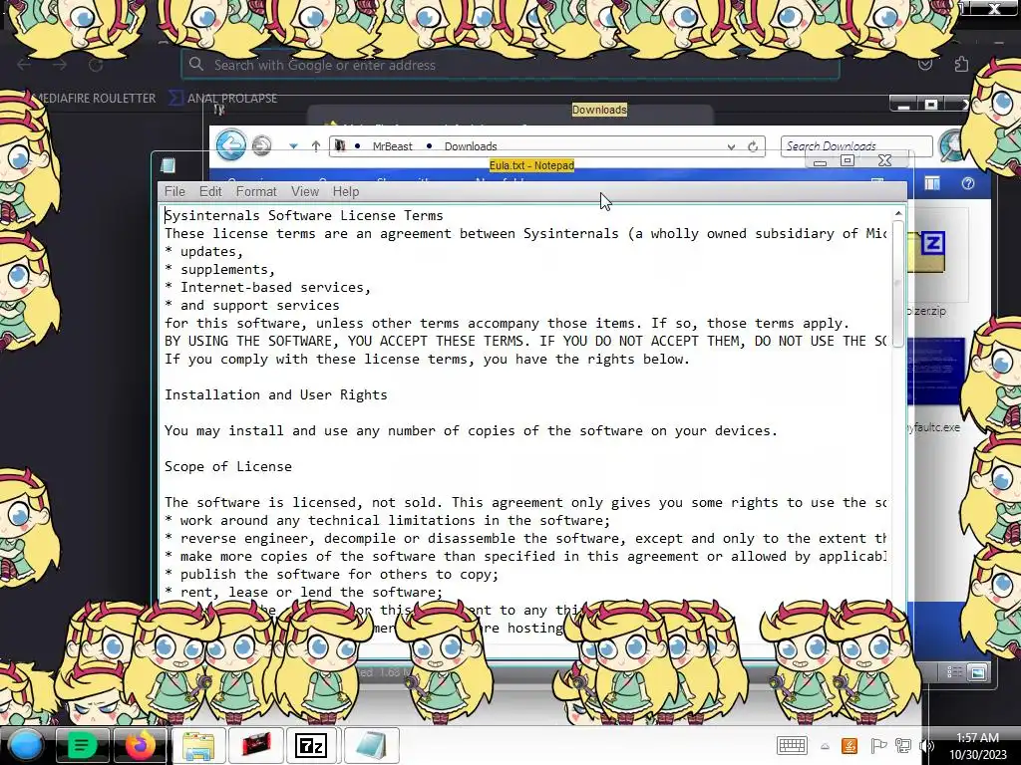
Task: Click the line '* and support services'
Action: (251, 305)
